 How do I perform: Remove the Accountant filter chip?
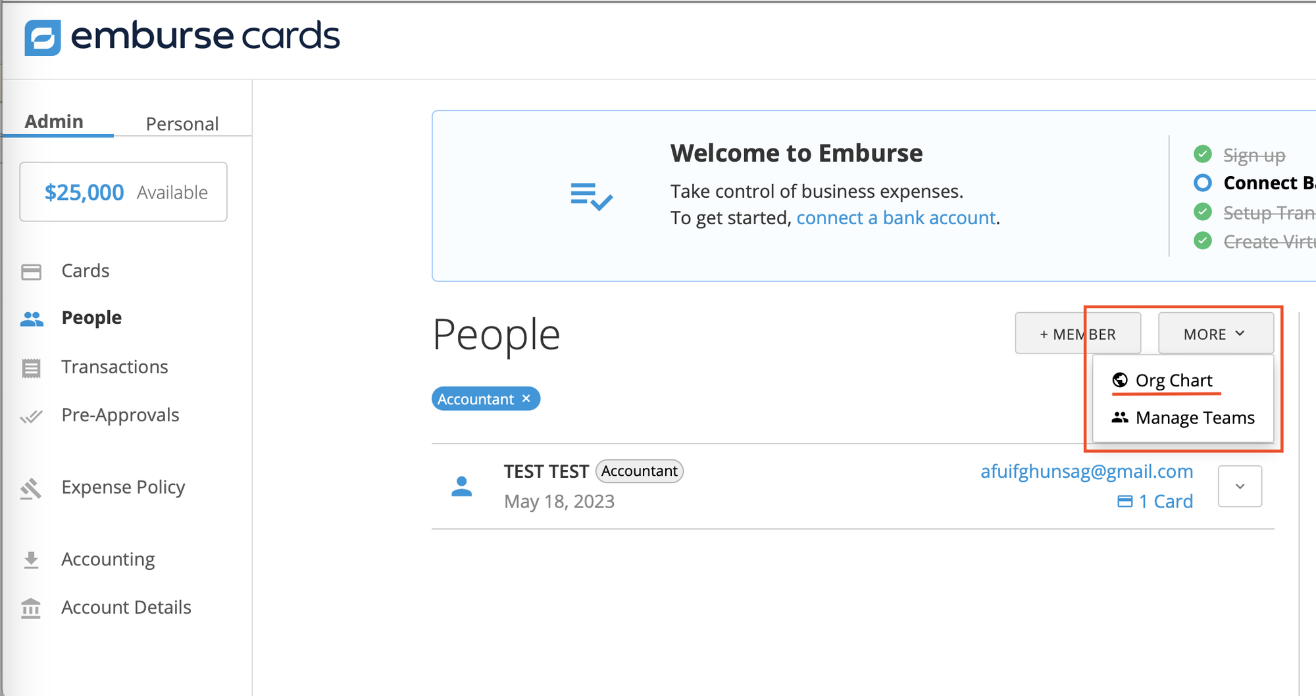[526, 398]
